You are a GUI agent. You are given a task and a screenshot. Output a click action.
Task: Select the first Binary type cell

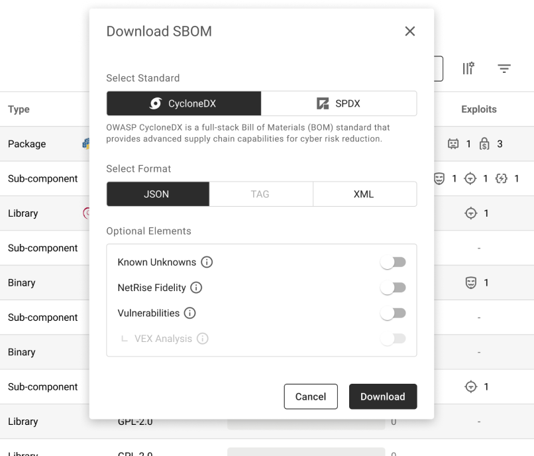click(x=21, y=283)
